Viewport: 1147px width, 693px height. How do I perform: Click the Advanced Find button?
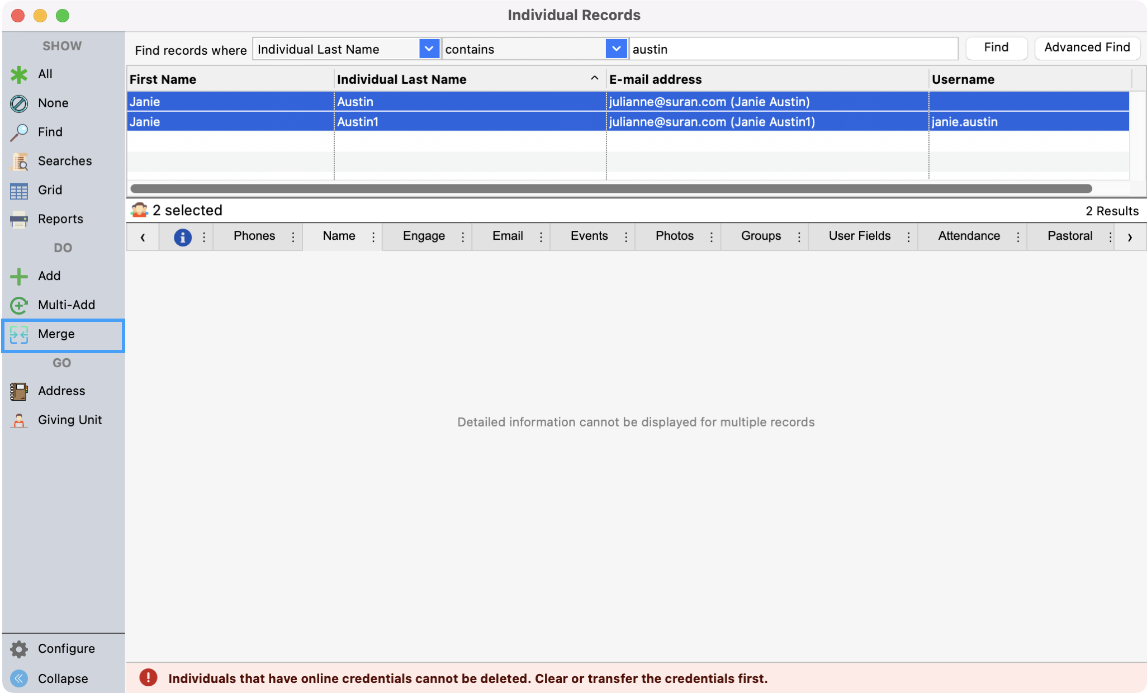(x=1087, y=48)
